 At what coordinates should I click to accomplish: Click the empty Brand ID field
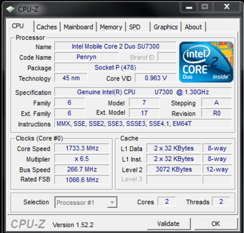167,57
